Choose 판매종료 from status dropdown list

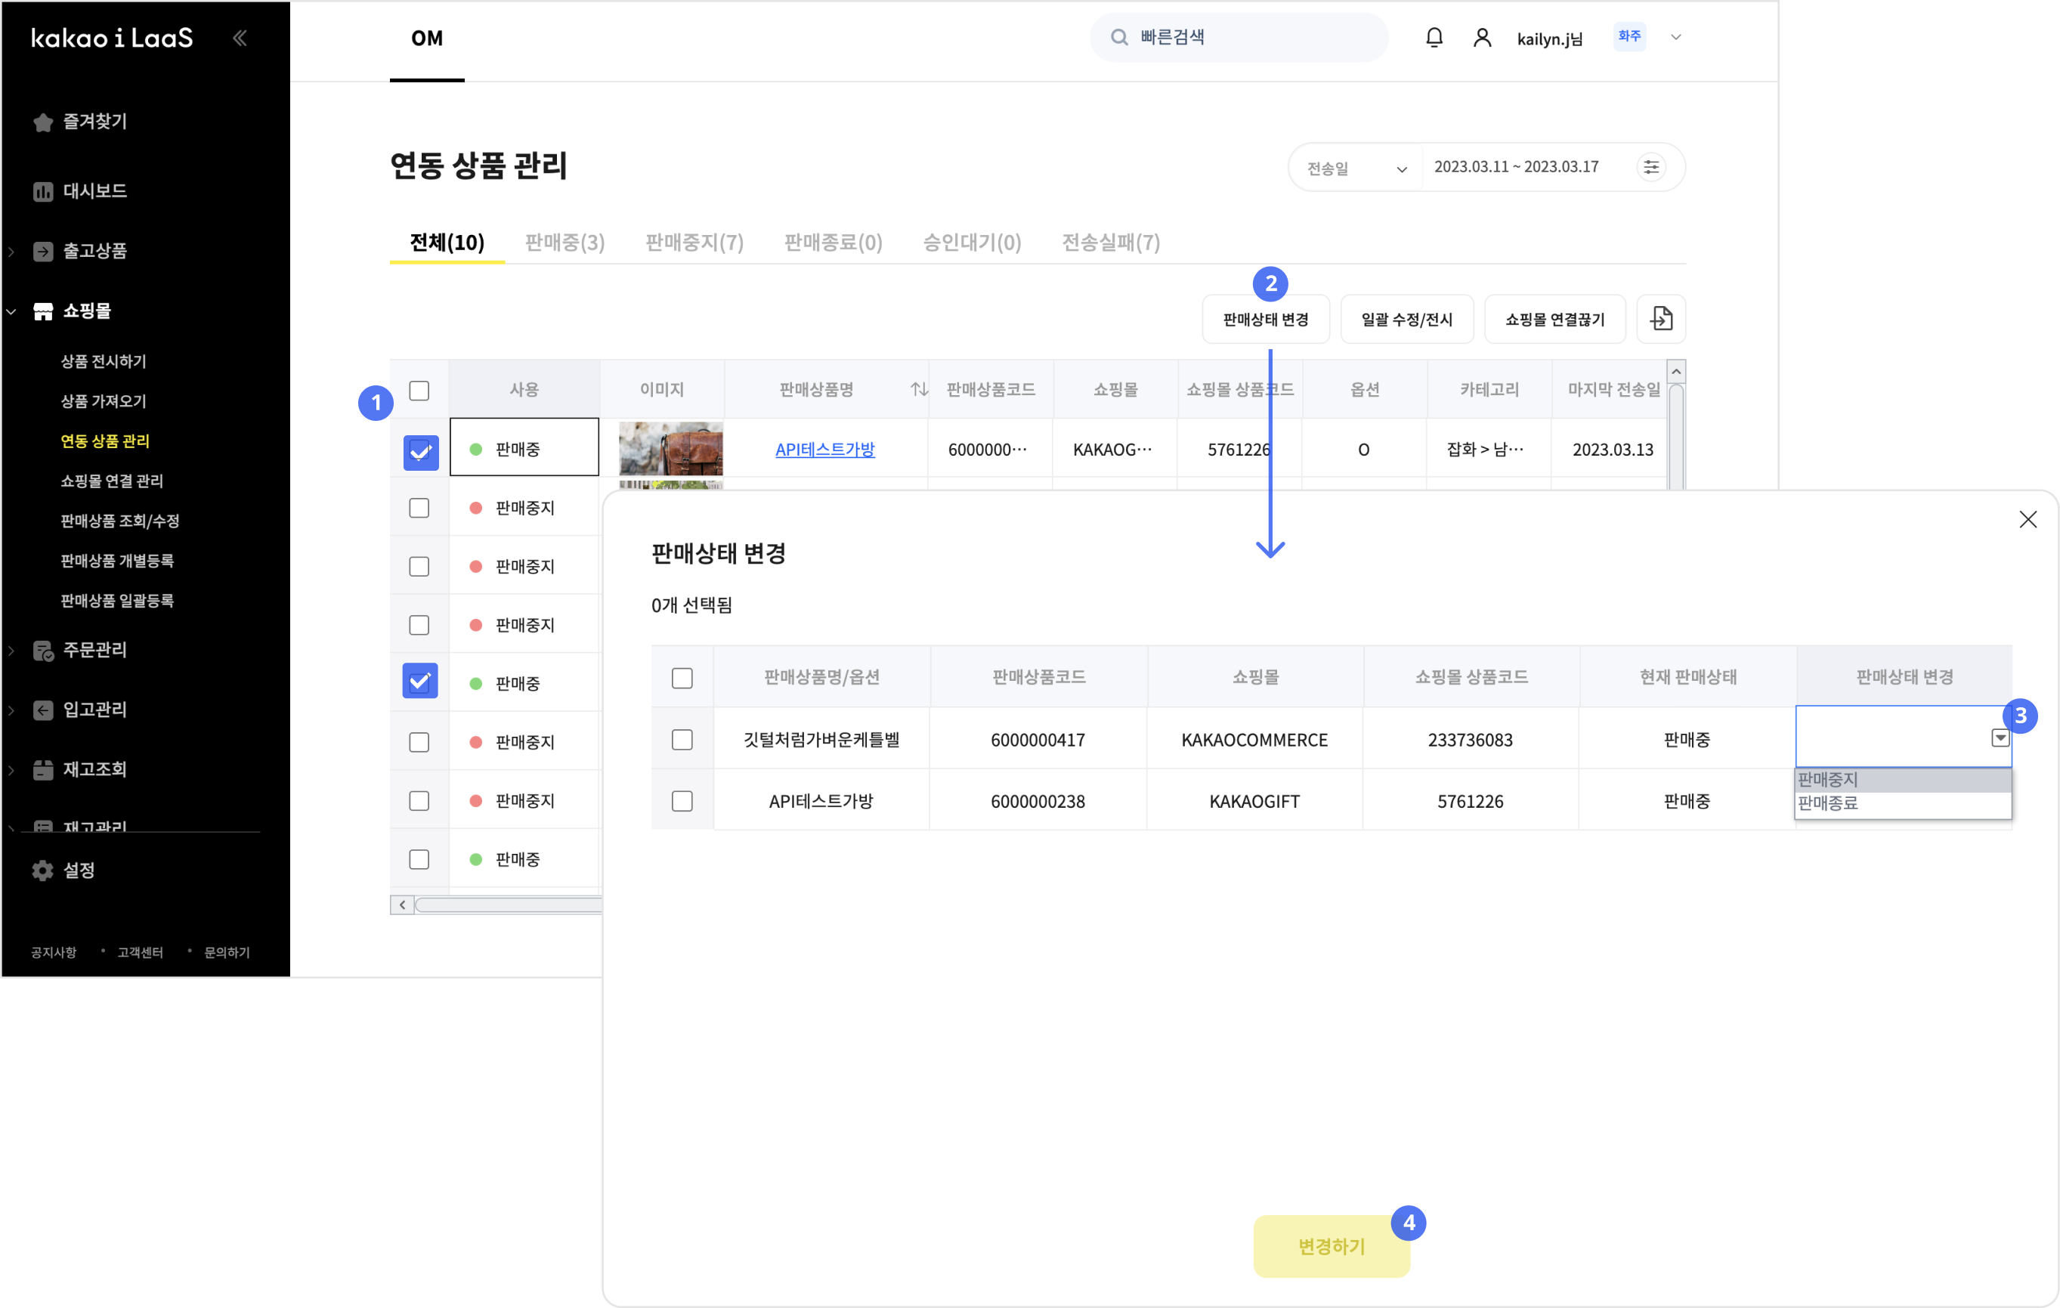(x=1828, y=802)
